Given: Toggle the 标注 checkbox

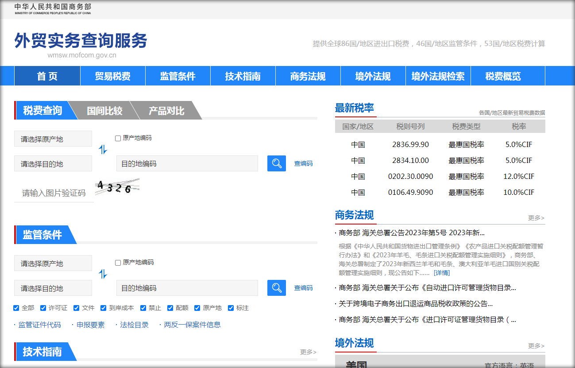Looking at the screenshot, I should pos(231,308).
